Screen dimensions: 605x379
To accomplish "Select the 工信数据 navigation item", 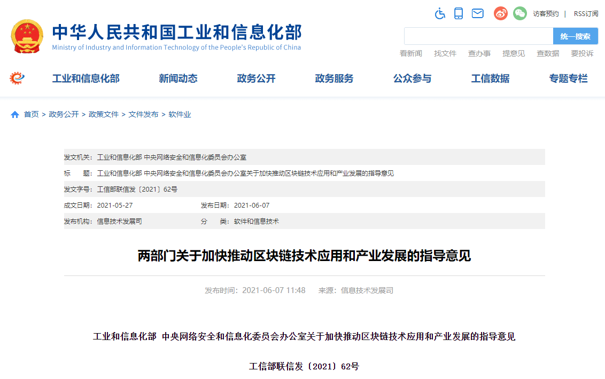I will point(490,78).
